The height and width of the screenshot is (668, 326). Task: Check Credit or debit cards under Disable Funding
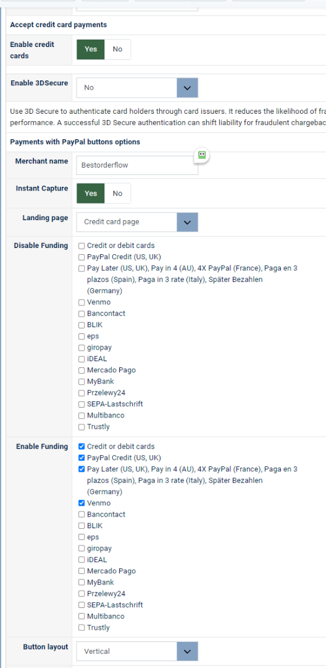[x=81, y=246]
